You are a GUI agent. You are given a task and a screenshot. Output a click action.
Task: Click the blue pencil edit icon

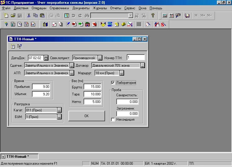click(68, 24)
